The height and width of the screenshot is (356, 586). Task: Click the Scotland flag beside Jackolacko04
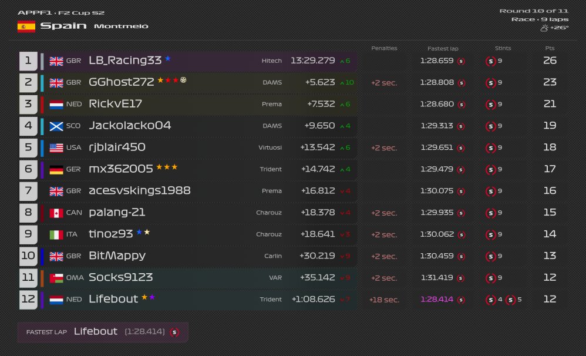pos(56,126)
